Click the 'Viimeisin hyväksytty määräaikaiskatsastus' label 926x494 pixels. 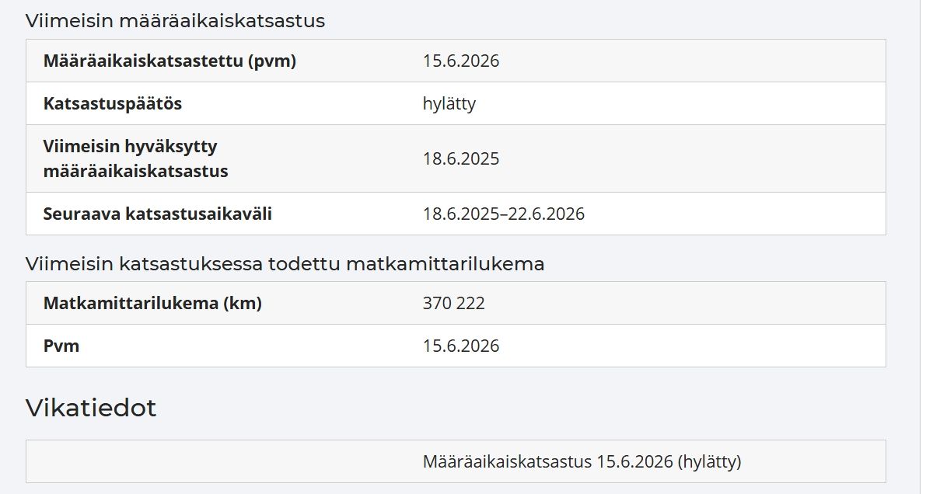tap(135, 158)
